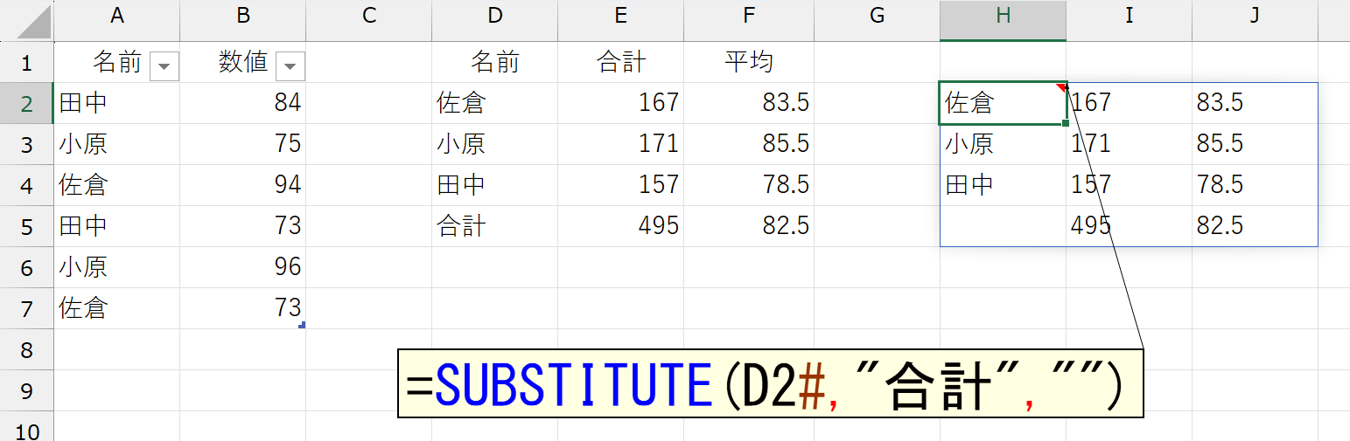This screenshot has height=441, width=1350.
Task: Click cell D5 containing 合計
Action: click(x=495, y=226)
